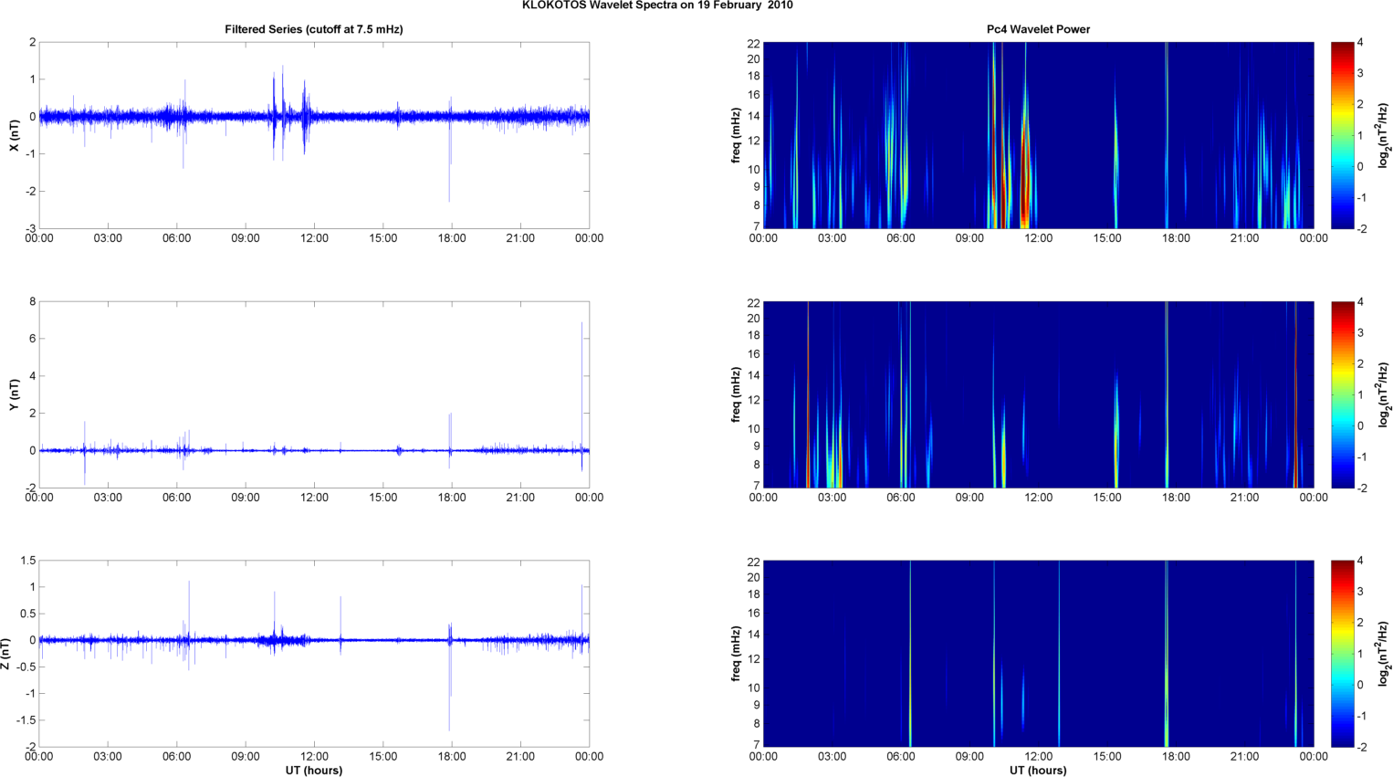This screenshot has height=777, width=1393.
Task: Click the Z filtered time series plot
Action: click(313, 654)
